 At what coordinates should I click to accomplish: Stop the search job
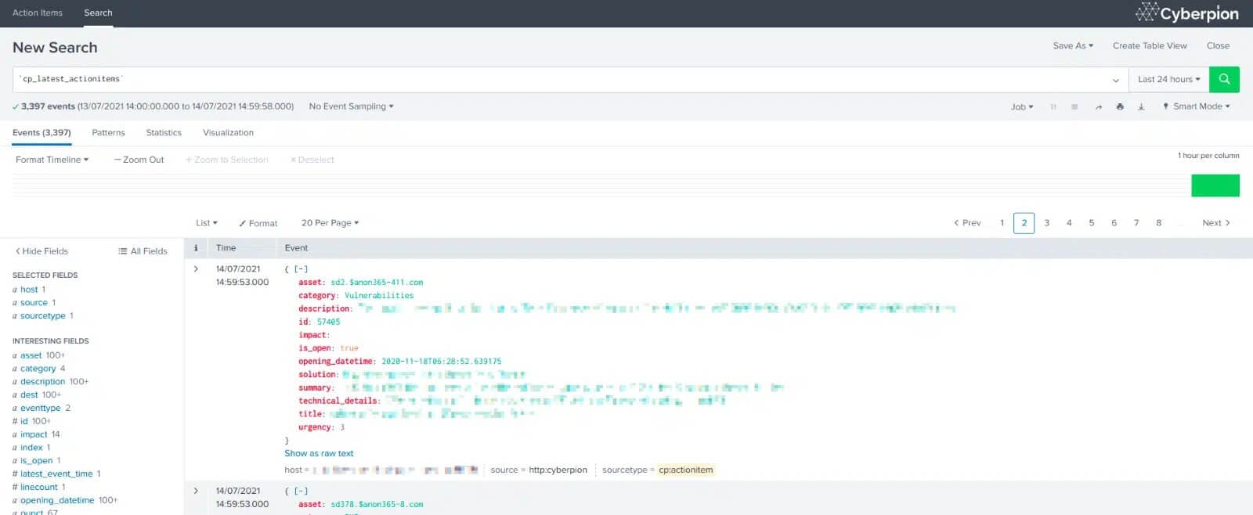point(1074,106)
